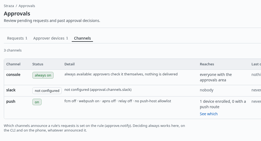This screenshot has width=261, height=141.
Task: Click the slack detail 'approval.channels.slack' text
Action: (x=111, y=90)
